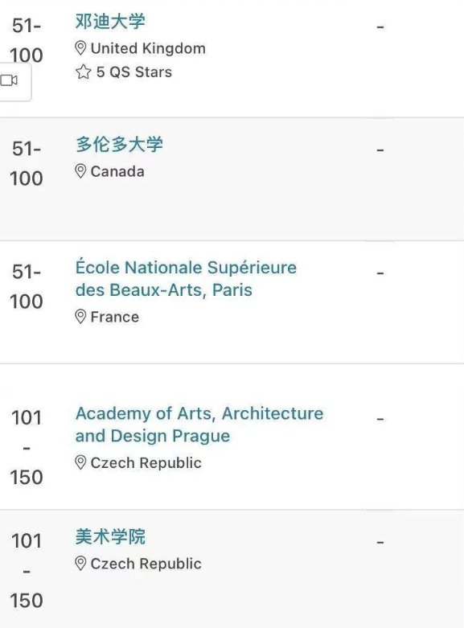The width and height of the screenshot is (464, 628).
Task: Click the 5 QS Stars label
Action: click(x=134, y=72)
